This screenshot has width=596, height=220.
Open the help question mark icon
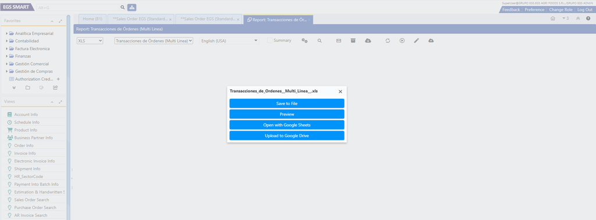(588, 18)
